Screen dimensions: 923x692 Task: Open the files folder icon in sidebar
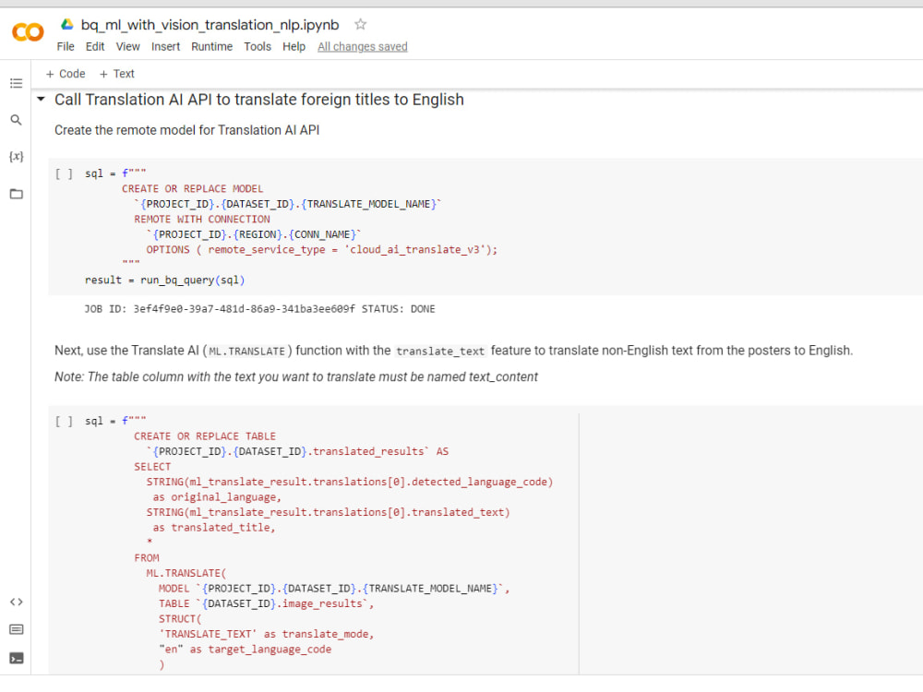(x=16, y=194)
